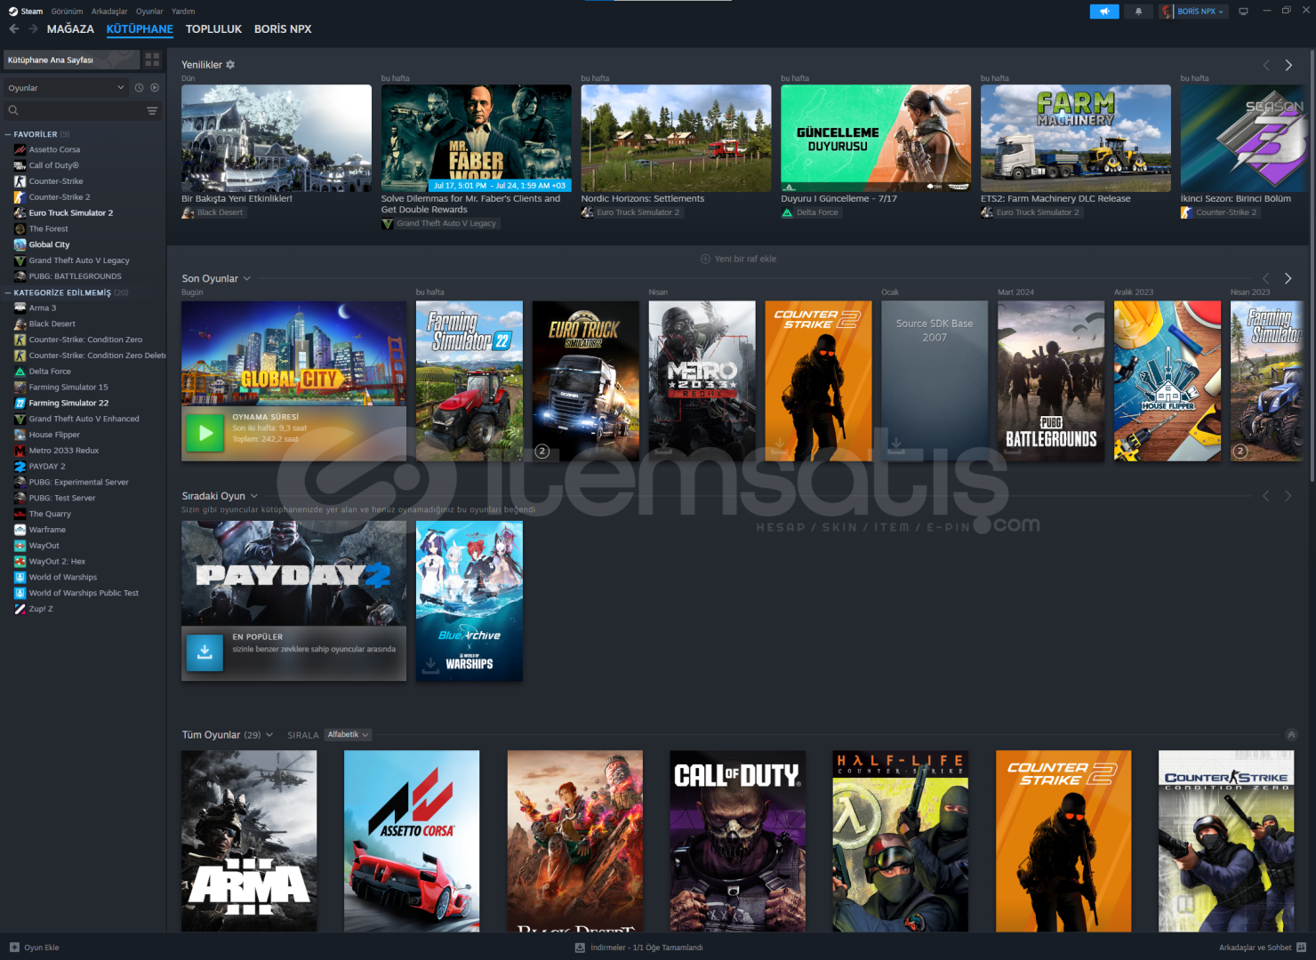
Task: Expand Sıradaki Oyun shelf dropdown
Action: pos(254,496)
